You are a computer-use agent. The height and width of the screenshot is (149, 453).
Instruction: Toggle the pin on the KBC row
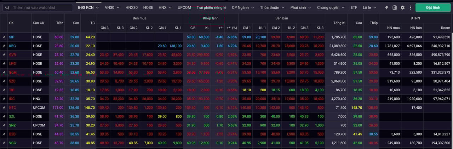coord(4,46)
